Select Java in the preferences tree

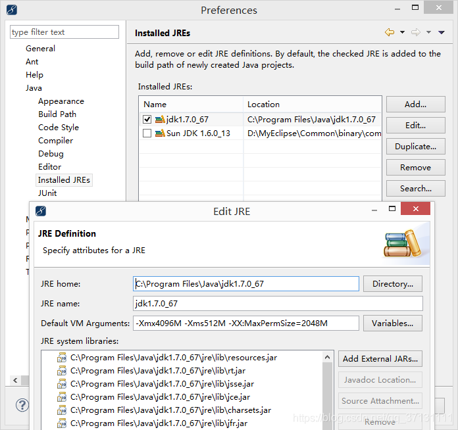[x=34, y=88]
